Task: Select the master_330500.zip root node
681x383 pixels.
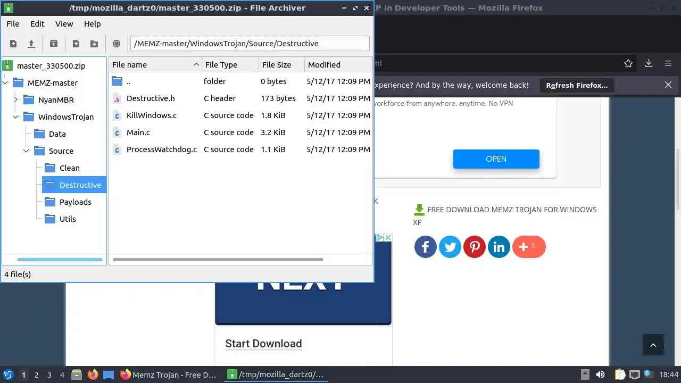Action: tap(51, 66)
